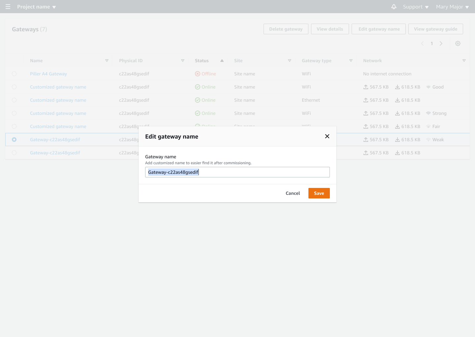Click inside the Gateway name text field
The height and width of the screenshot is (337, 475).
point(237,172)
